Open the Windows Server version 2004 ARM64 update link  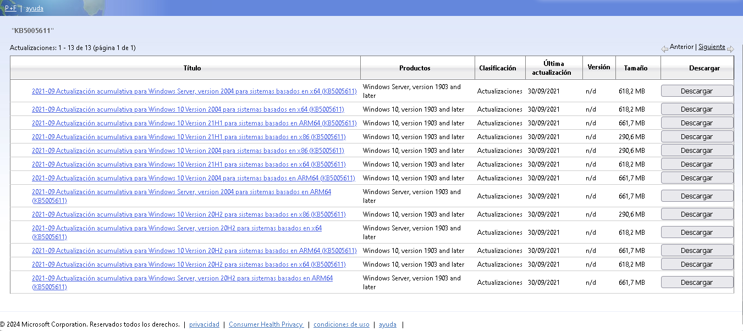click(x=181, y=196)
